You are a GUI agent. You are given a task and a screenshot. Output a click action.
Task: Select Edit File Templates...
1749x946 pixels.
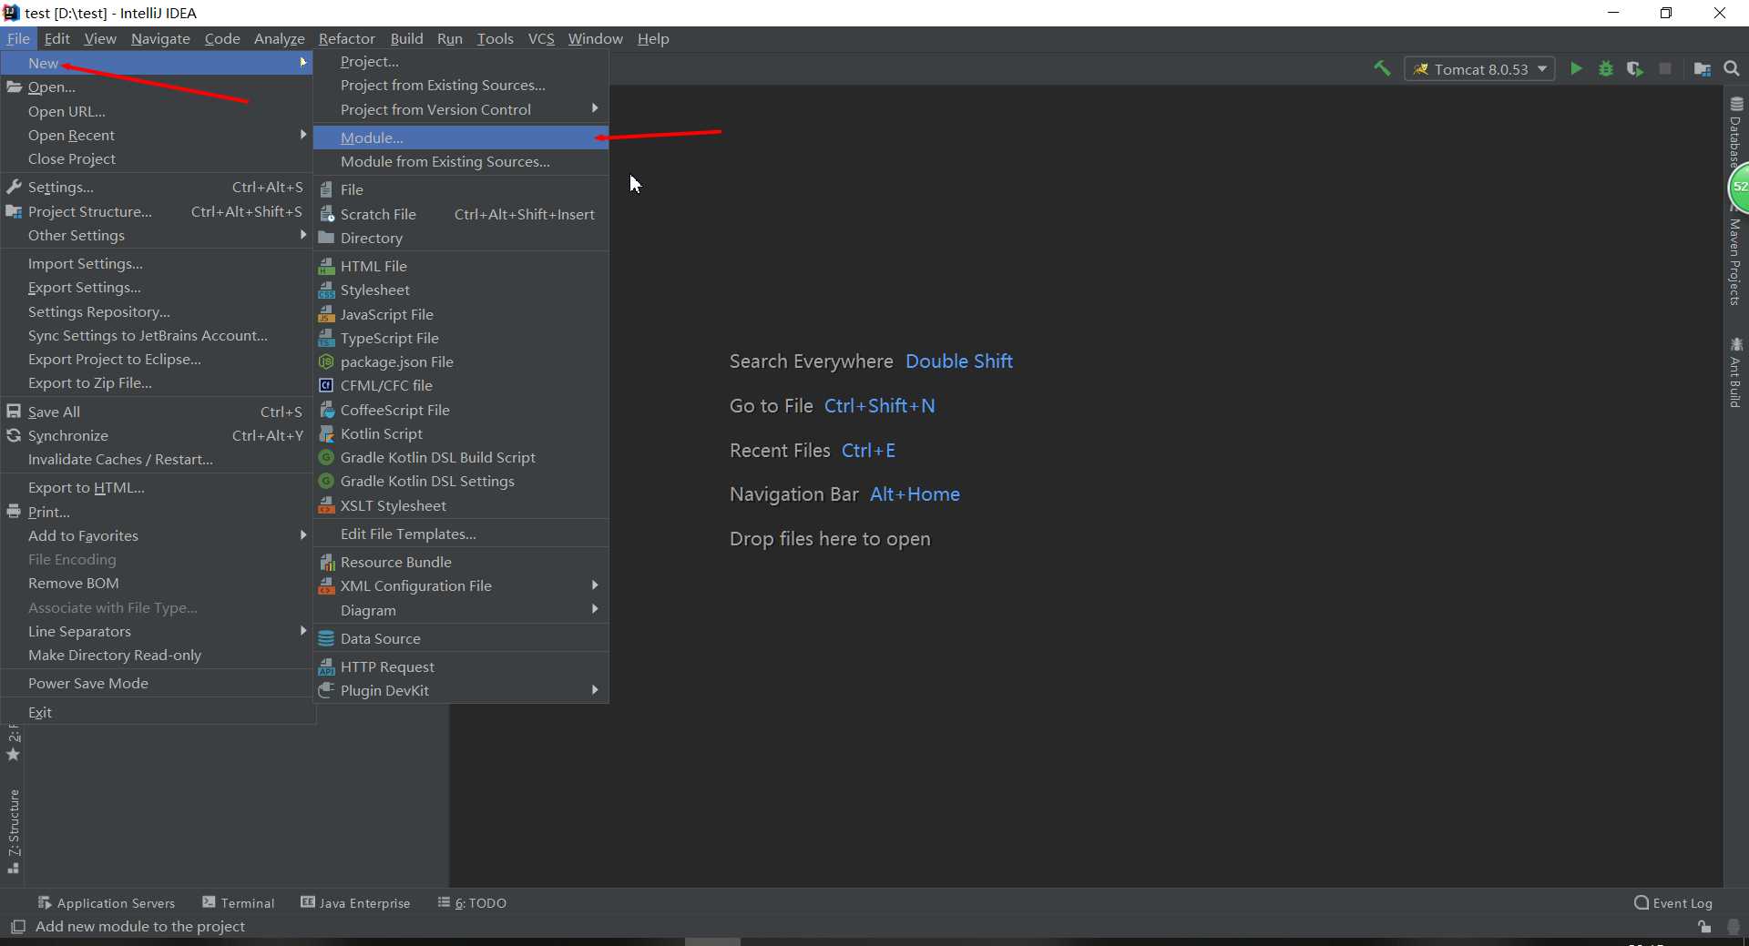pos(461,534)
